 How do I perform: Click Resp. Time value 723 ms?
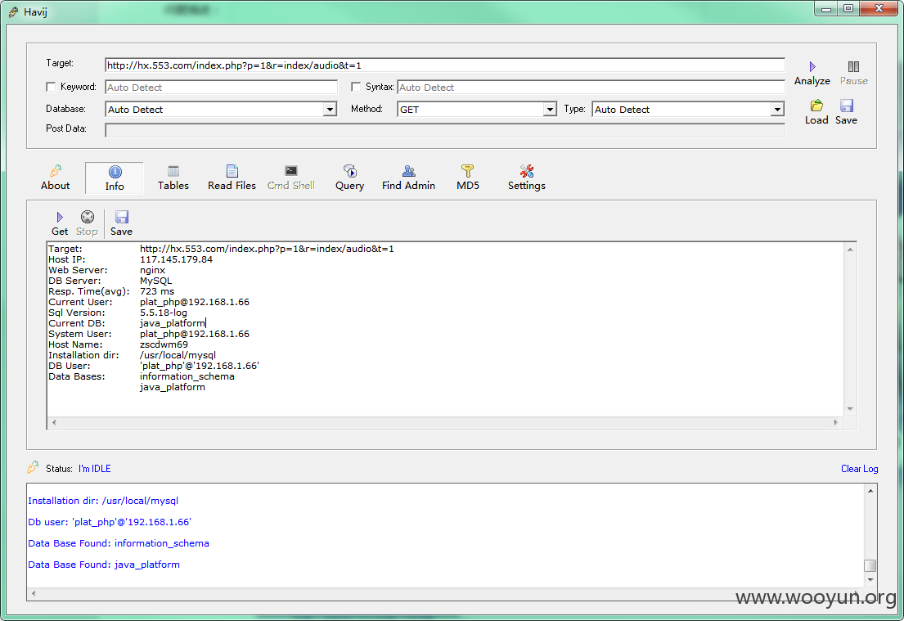(157, 291)
